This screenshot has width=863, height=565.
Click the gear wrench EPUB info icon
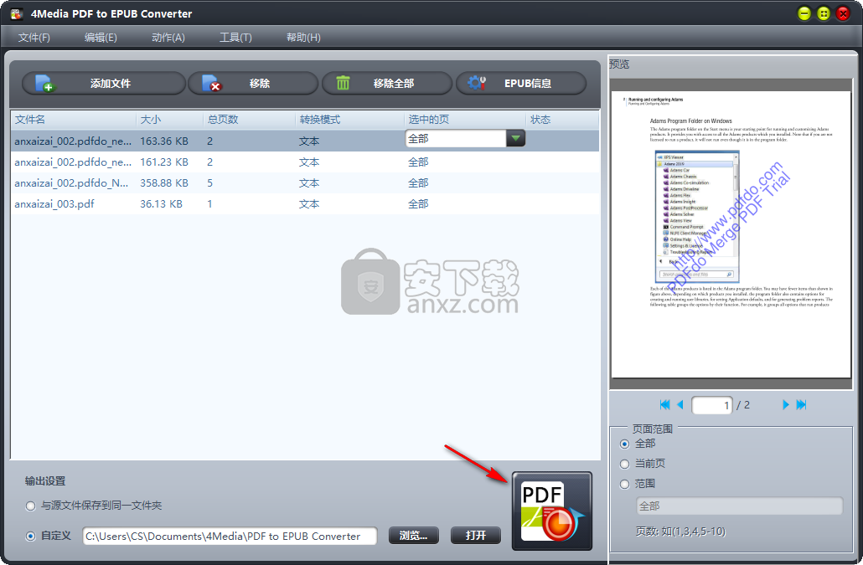[x=477, y=83]
